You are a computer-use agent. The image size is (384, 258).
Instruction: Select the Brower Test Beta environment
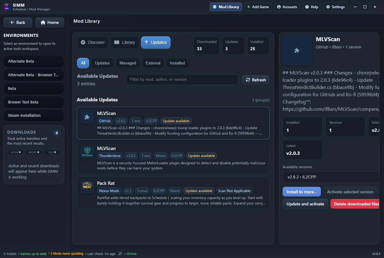coord(34,102)
